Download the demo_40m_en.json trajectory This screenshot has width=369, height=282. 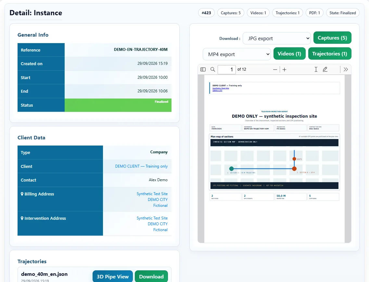pos(151,276)
